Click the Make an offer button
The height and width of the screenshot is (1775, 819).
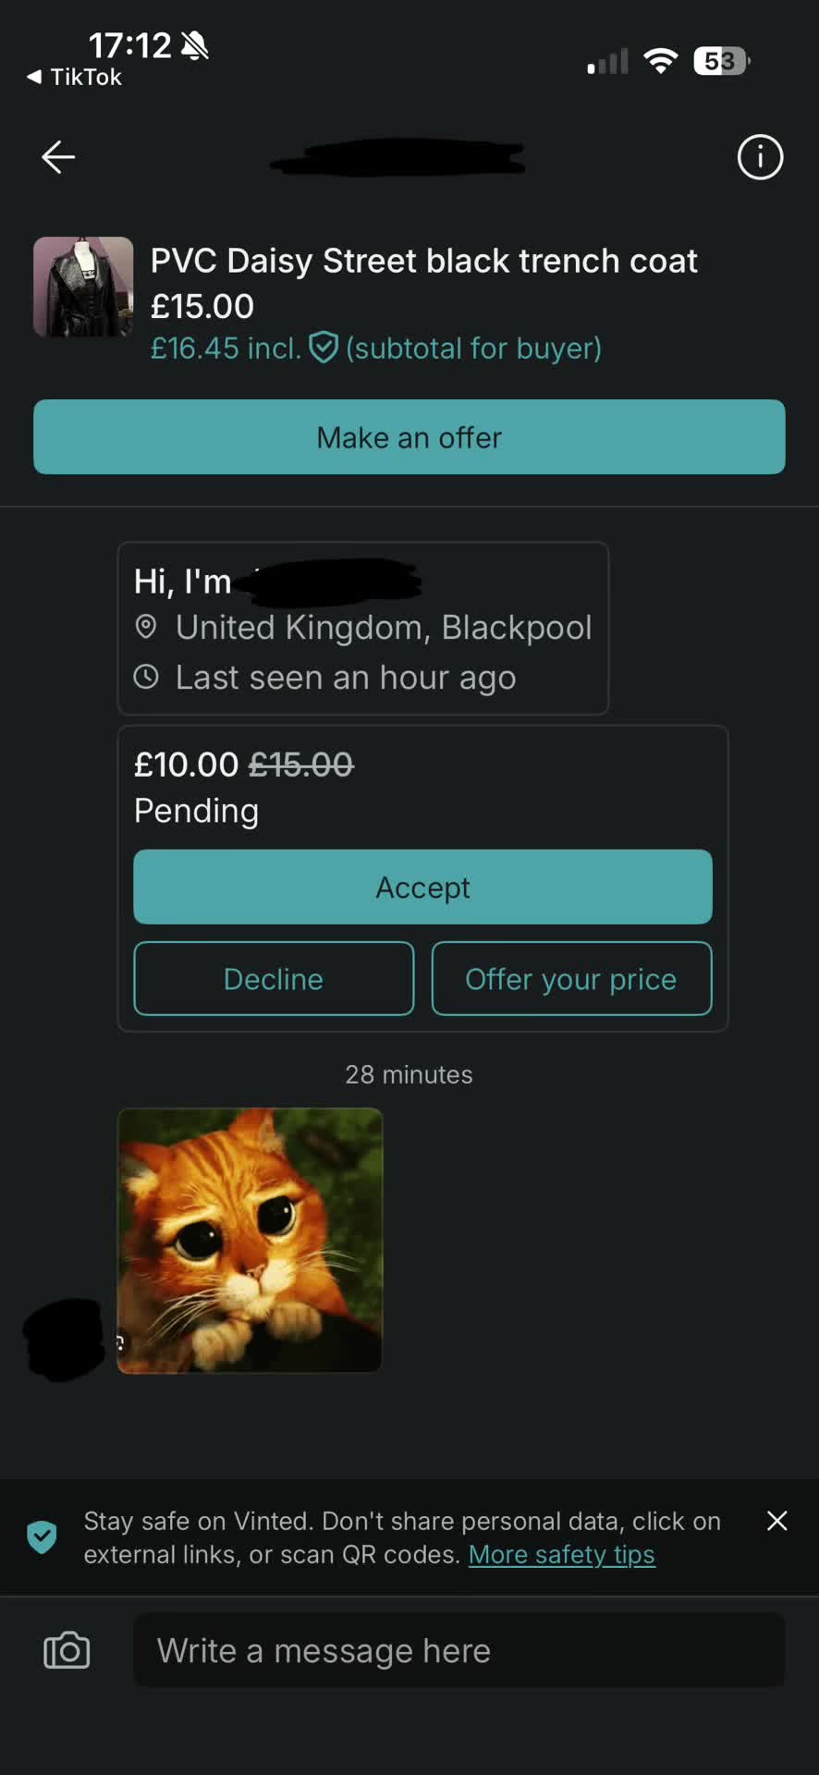tap(409, 437)
